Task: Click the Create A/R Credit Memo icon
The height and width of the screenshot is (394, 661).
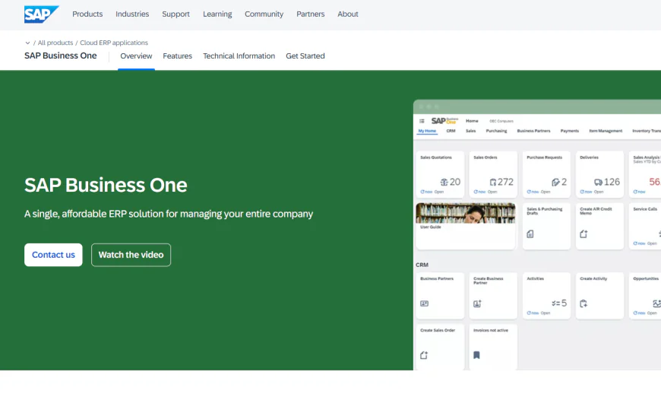Action: pos(584,234)
